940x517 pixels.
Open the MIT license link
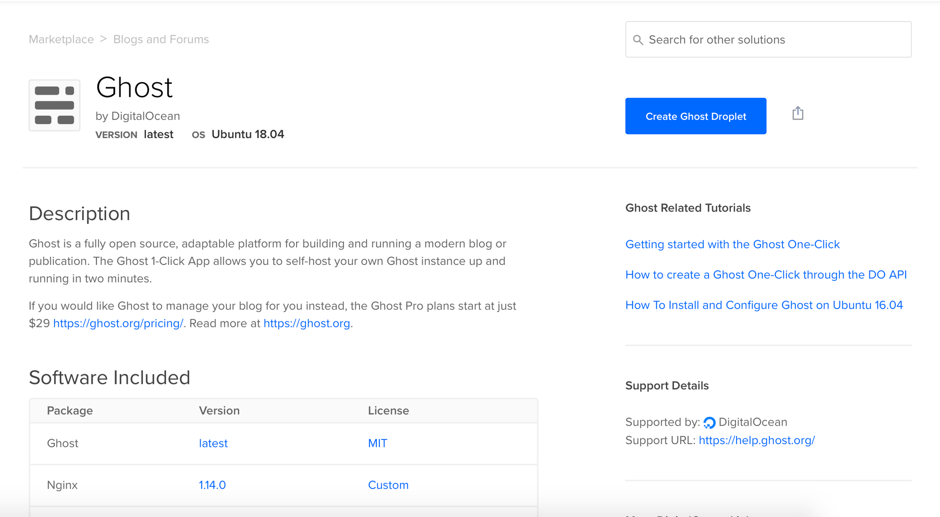click(377, 444)
